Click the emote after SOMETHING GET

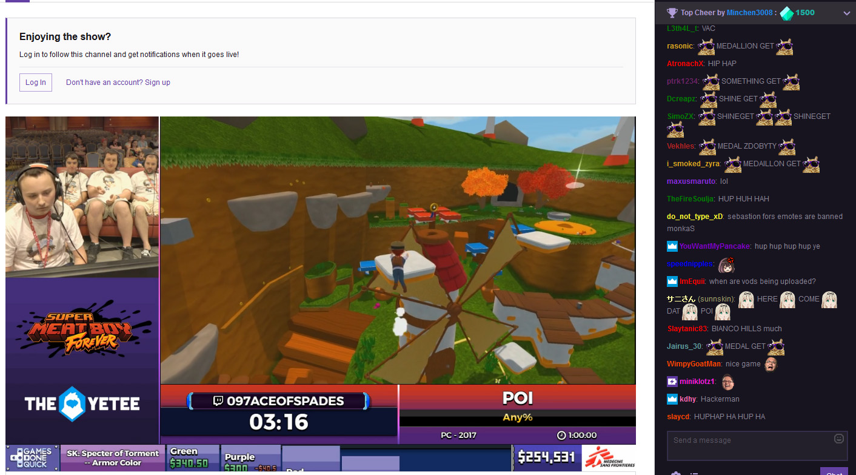791,81
